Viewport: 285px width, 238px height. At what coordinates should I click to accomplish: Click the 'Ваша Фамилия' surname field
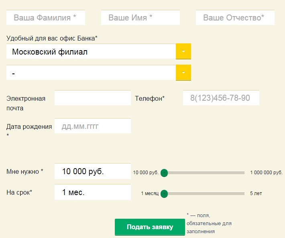click(46, 18)
